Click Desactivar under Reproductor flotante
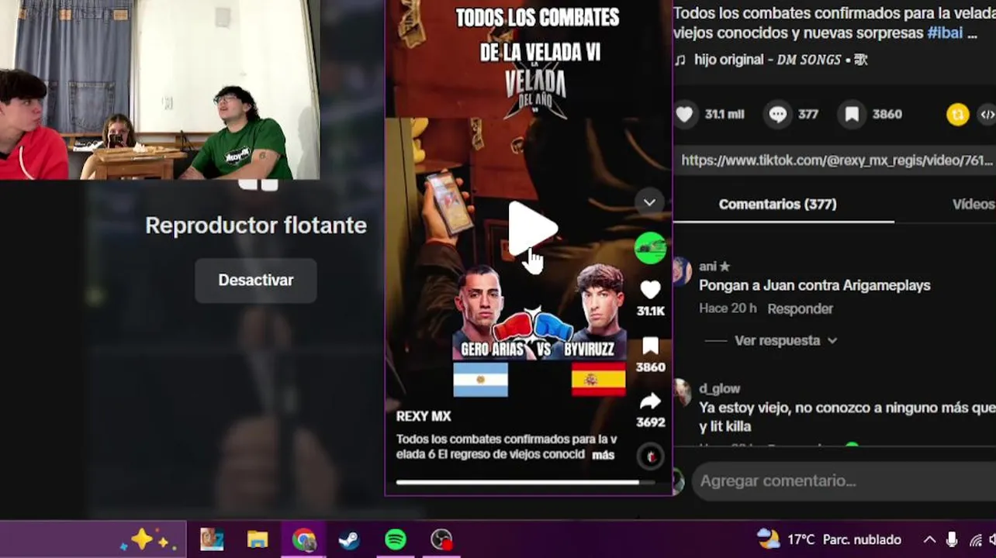The width and height of the screenshot is (996, 558). 255,280
